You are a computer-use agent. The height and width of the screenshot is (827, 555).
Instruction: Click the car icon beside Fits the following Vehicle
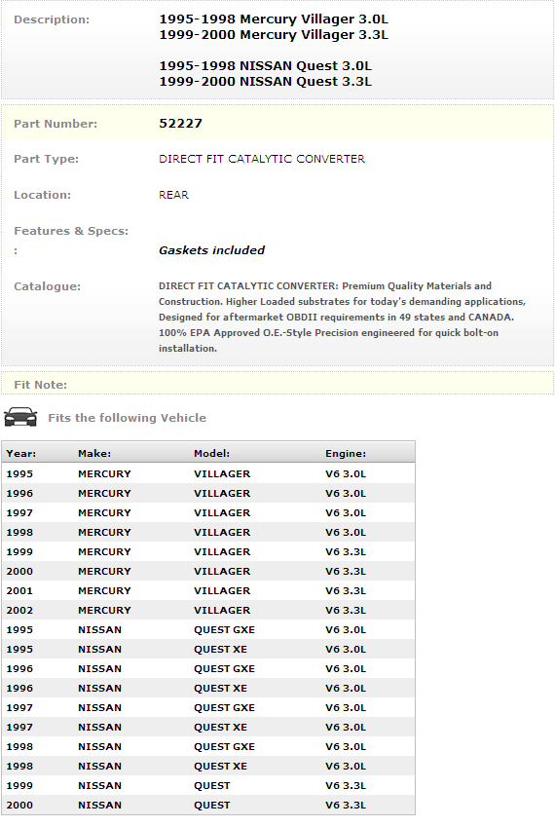[x=20, y=417]
